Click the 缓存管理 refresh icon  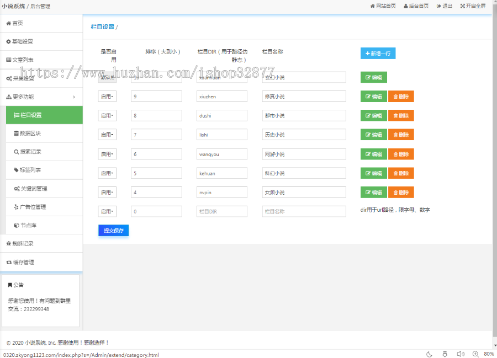click(8, 262)
